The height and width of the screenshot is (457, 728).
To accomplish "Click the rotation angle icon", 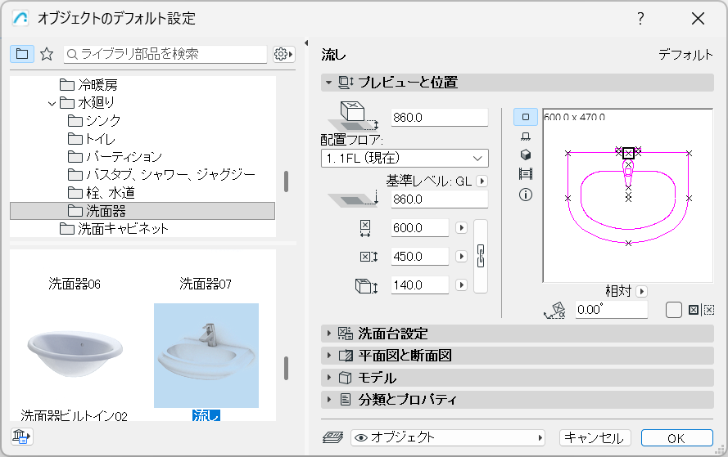I will pyautogui.click(x=554, y=310).
